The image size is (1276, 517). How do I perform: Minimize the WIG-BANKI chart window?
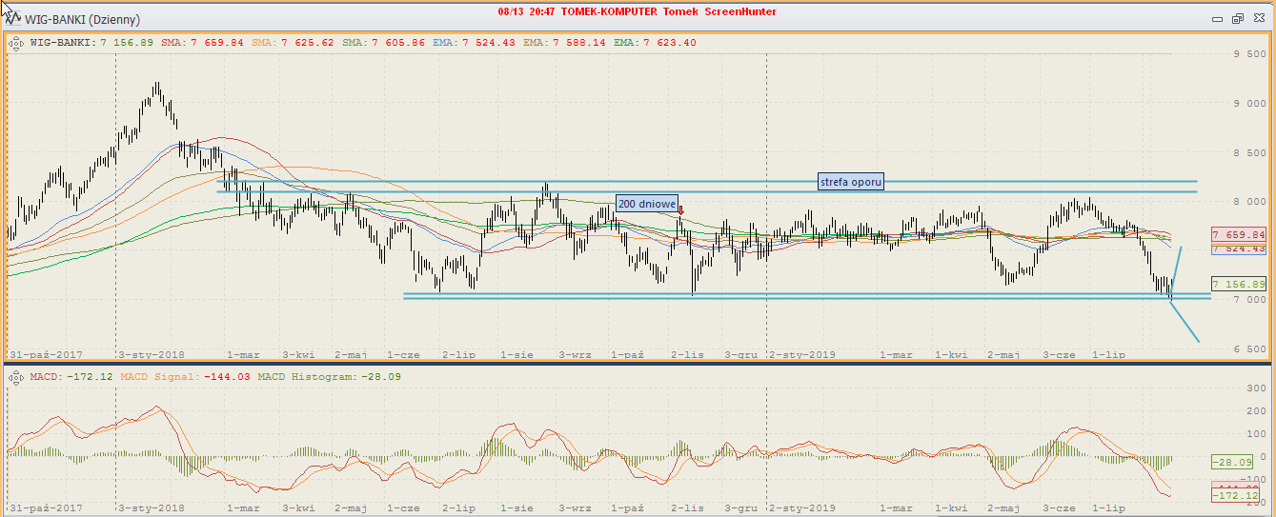(1217, 18)
